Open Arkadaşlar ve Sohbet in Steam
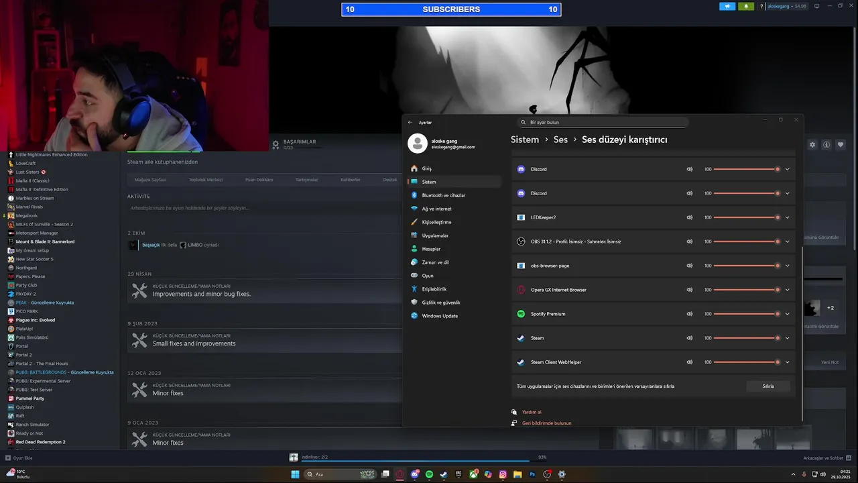Image resolution: width=858 pixels, height=483 pixels. (x=826, y=458)
